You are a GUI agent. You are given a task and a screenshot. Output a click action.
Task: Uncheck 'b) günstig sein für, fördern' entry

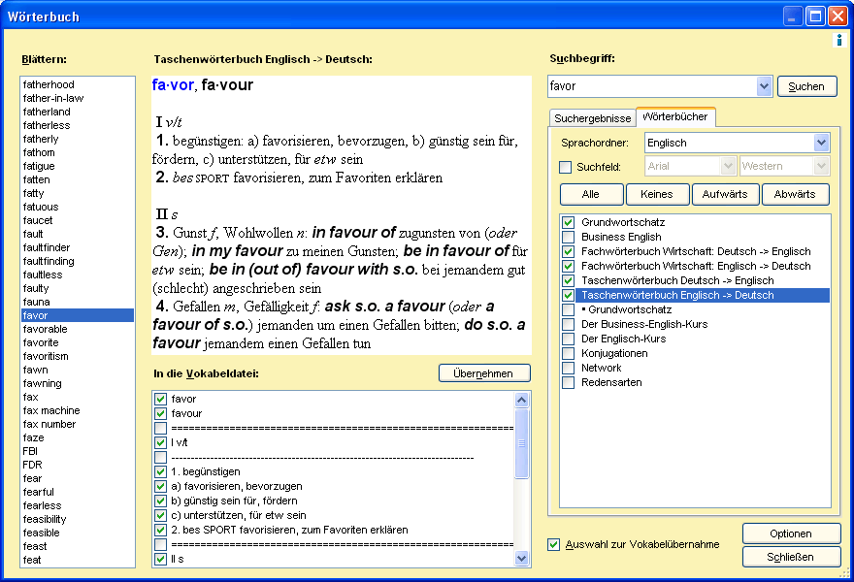coord(160,501)
